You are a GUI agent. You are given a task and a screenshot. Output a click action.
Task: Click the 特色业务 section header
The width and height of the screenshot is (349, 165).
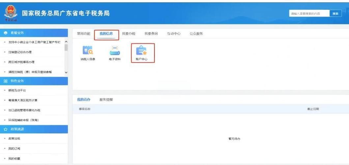pyautogui.click(x=34, y=81)
